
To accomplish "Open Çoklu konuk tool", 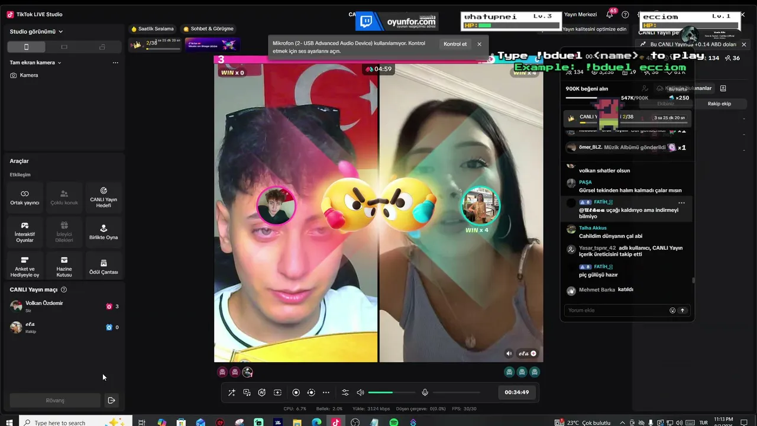I will point(64,198).
